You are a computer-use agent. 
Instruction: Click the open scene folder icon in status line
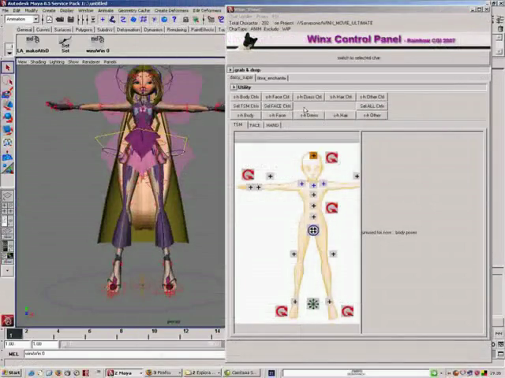click(60, 20)
